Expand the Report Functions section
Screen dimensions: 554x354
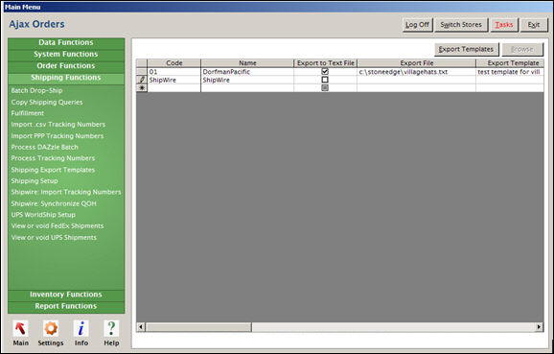point(66,306)
